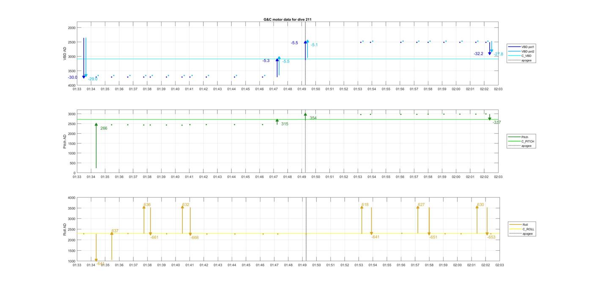Click the "Pitch AD" y-axis label
Viewport: 592px width, 293px height.
tap(65, 142)
